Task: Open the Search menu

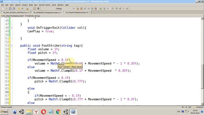Action: [18, 5]
